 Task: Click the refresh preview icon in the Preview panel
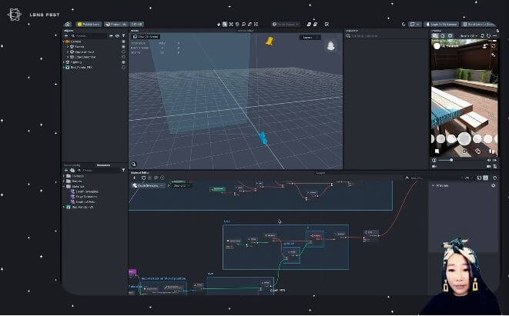click(x=488, y=35)
